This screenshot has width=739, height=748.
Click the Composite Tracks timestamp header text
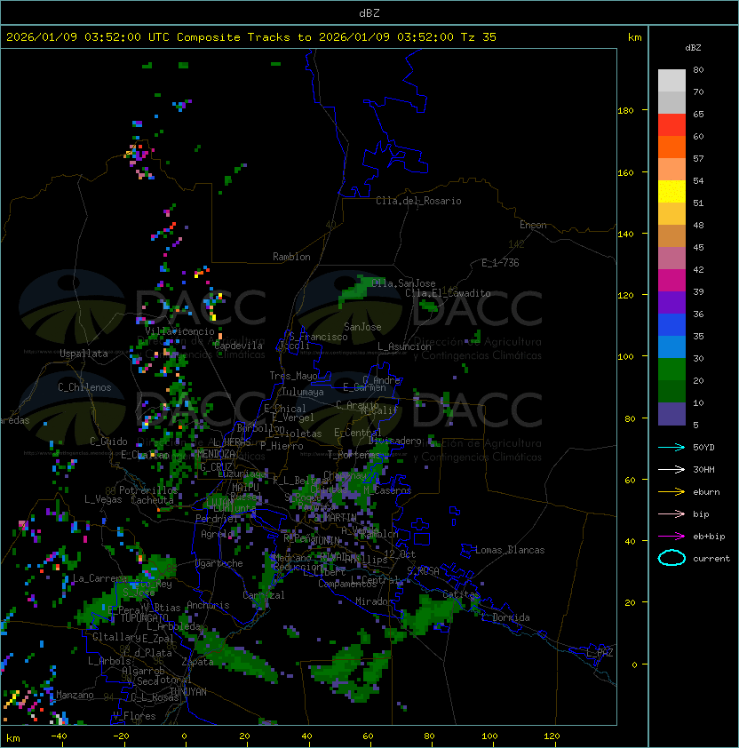[x=251, y=37]
